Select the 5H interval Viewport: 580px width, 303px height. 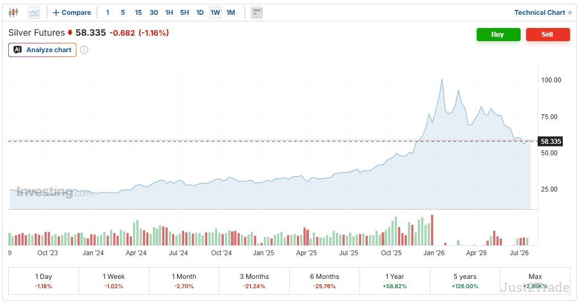(184, 13)
